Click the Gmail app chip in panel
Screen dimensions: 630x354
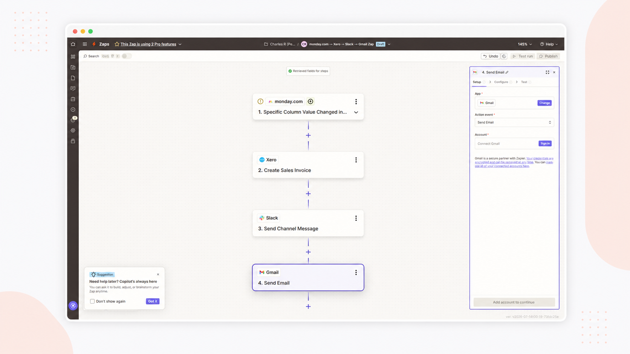pos(486,103)
